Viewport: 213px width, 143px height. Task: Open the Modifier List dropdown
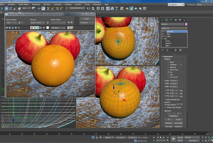click(x=174, y=28)
